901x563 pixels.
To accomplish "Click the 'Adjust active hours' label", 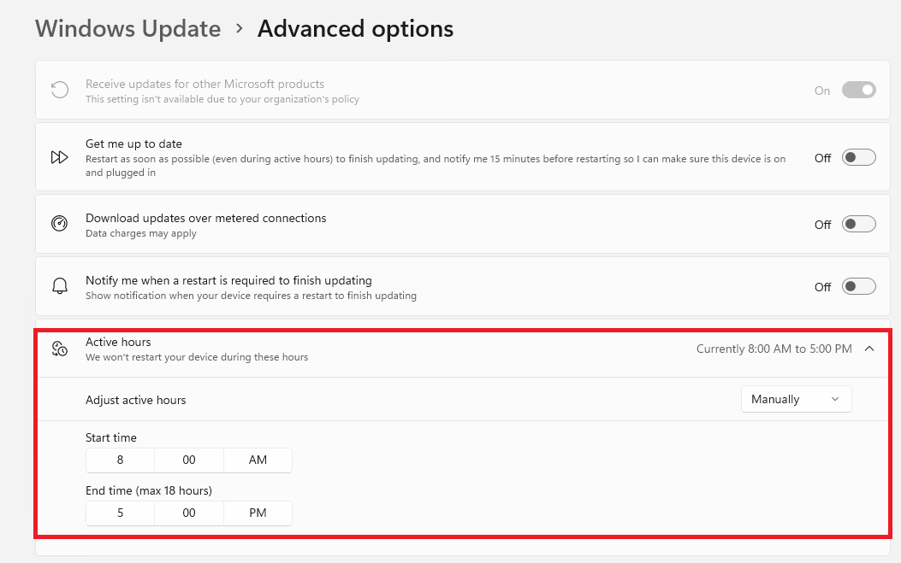I will (x=135, y=400).
